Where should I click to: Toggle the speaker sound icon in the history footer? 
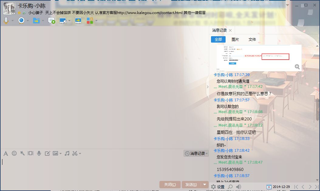pos(239,187)
